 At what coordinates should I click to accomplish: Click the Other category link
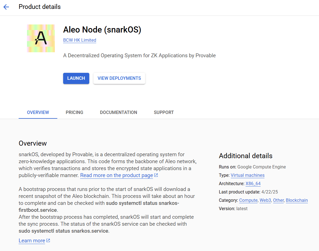click(x=278, y=200)
